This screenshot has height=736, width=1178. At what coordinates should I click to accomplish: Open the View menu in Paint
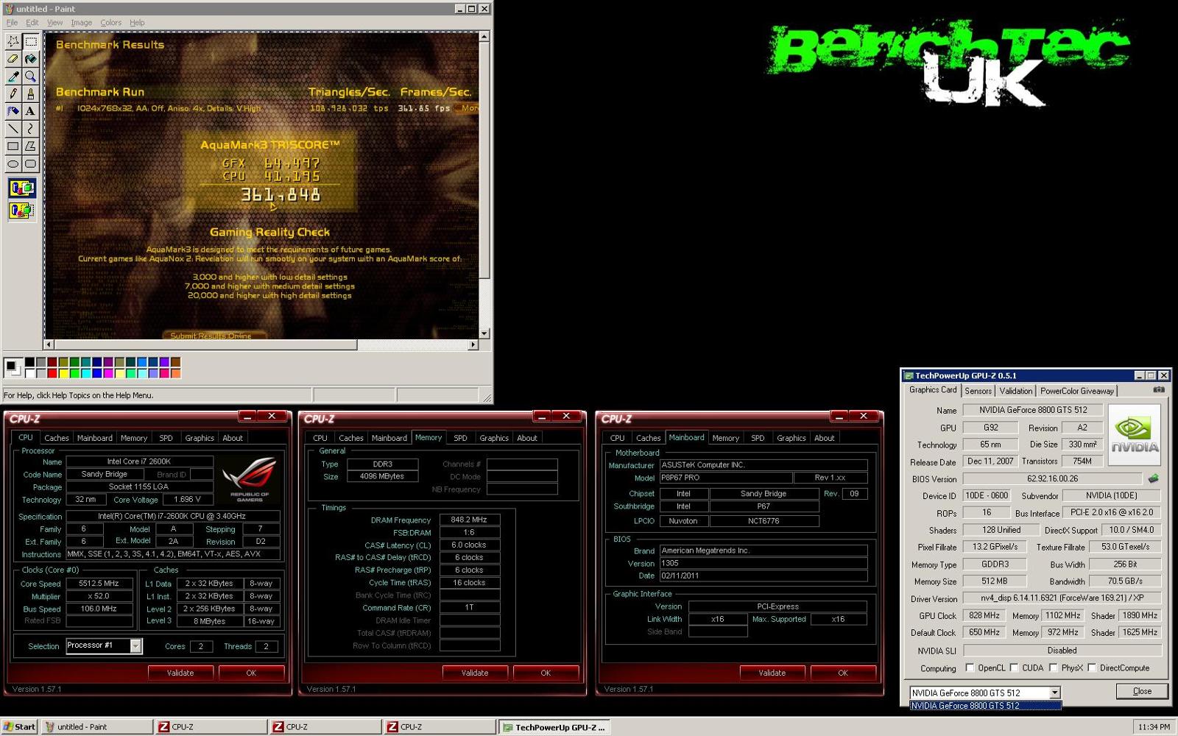pyautogui.click(x=55, y=23)
